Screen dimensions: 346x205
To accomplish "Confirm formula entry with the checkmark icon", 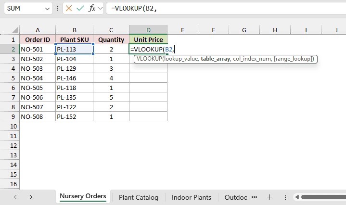I will [80, 8].
